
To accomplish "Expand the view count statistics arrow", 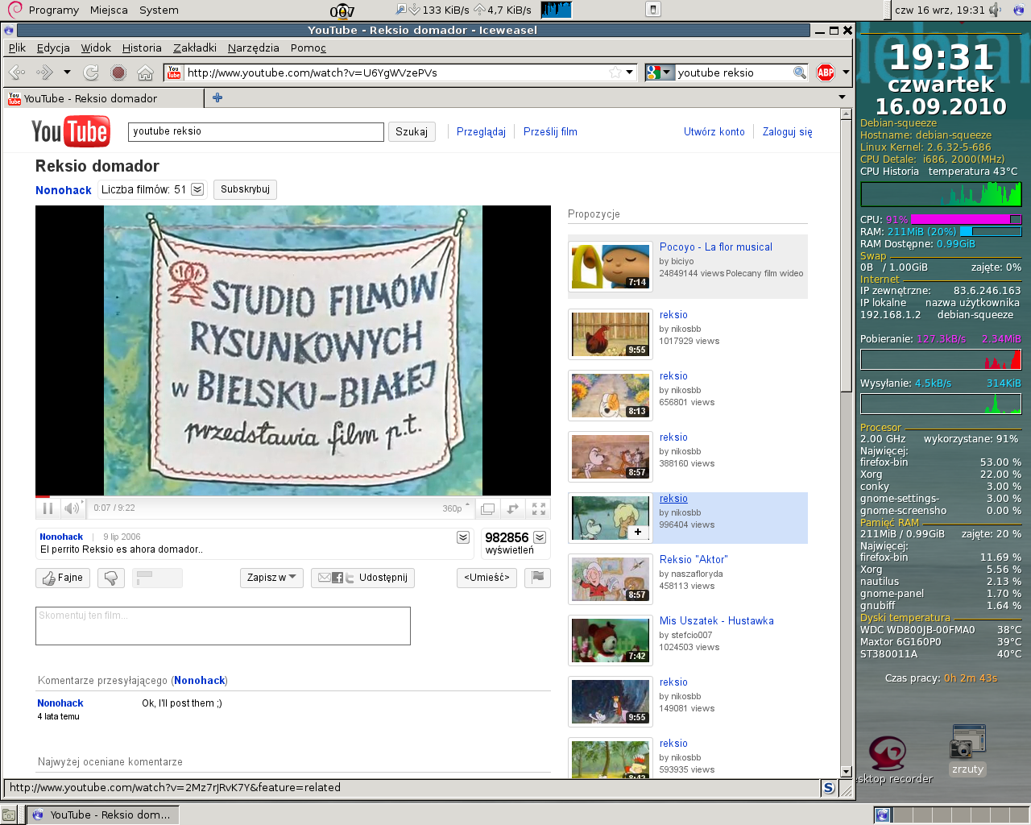I will click(x=540, y=537).
